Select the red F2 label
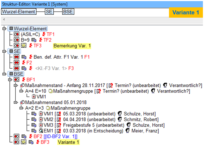Screen dimensions: 204x146 coord(29,63)
